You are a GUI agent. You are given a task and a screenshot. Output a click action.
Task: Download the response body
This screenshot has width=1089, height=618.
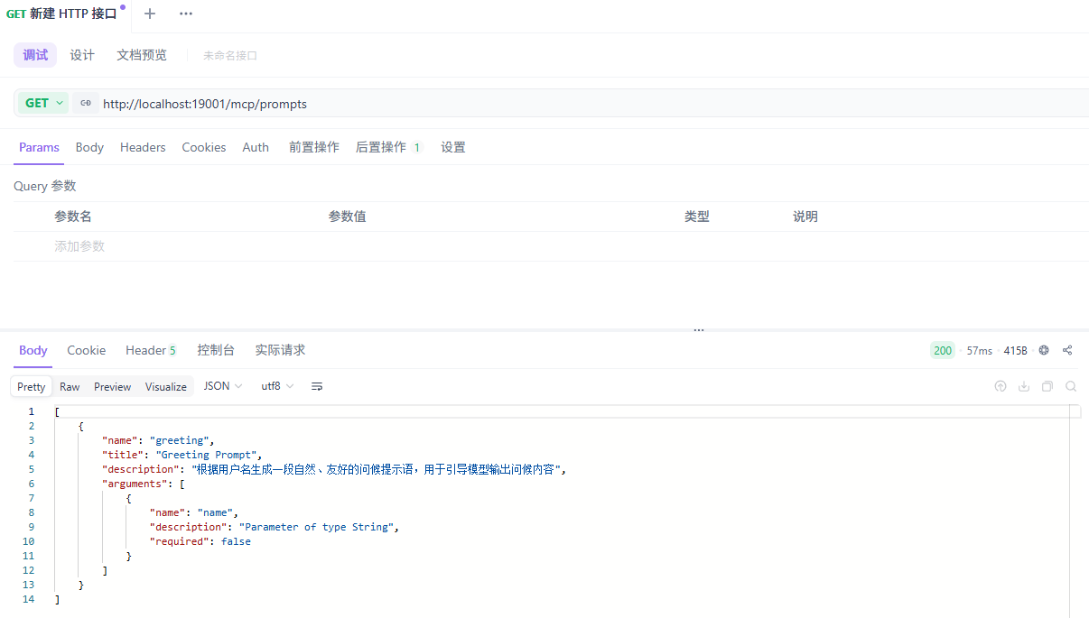1024,386
